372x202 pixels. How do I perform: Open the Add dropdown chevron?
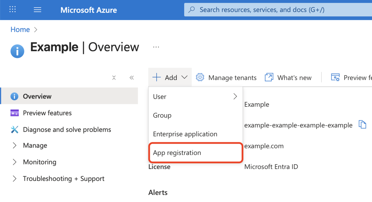click(184, 77)
